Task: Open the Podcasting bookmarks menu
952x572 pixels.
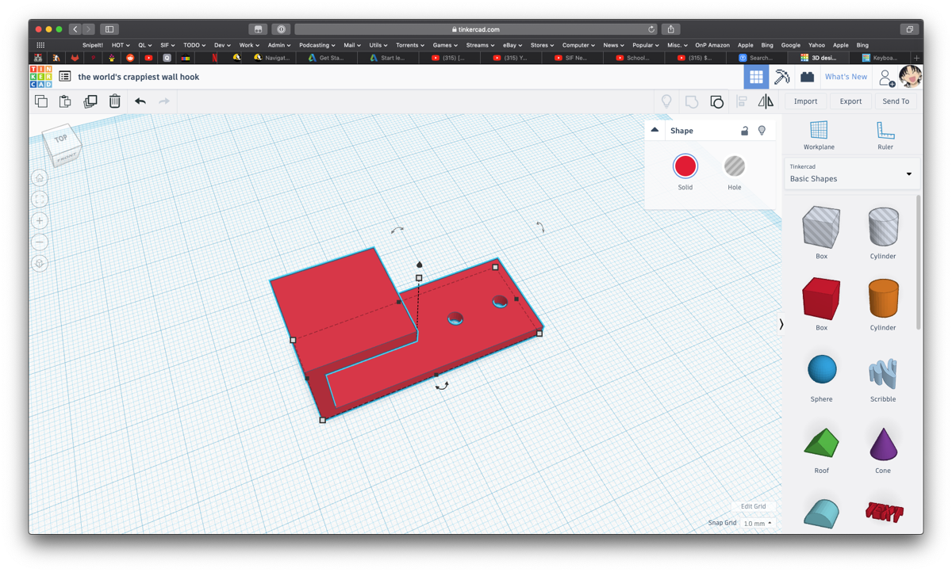Action: (x=317, y=45)
